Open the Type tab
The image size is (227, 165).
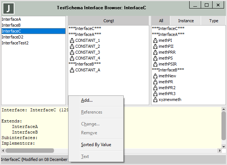pos(214,21)
